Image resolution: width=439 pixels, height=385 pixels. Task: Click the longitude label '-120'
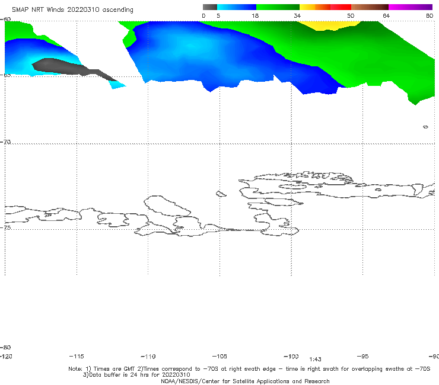point(6,357)
